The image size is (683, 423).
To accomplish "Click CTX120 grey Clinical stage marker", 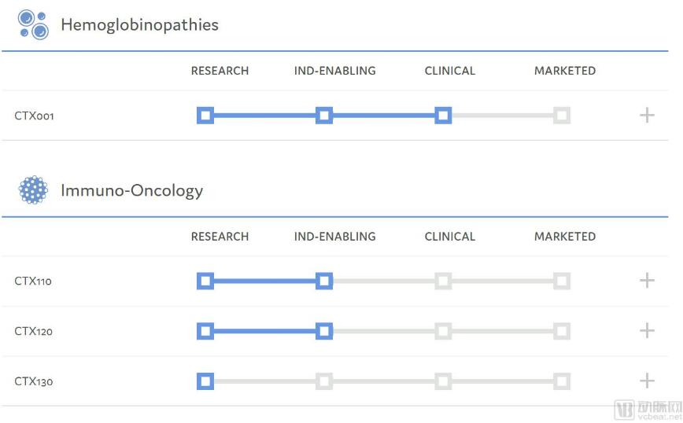I will pyautogui.click(x=443, y=331).
